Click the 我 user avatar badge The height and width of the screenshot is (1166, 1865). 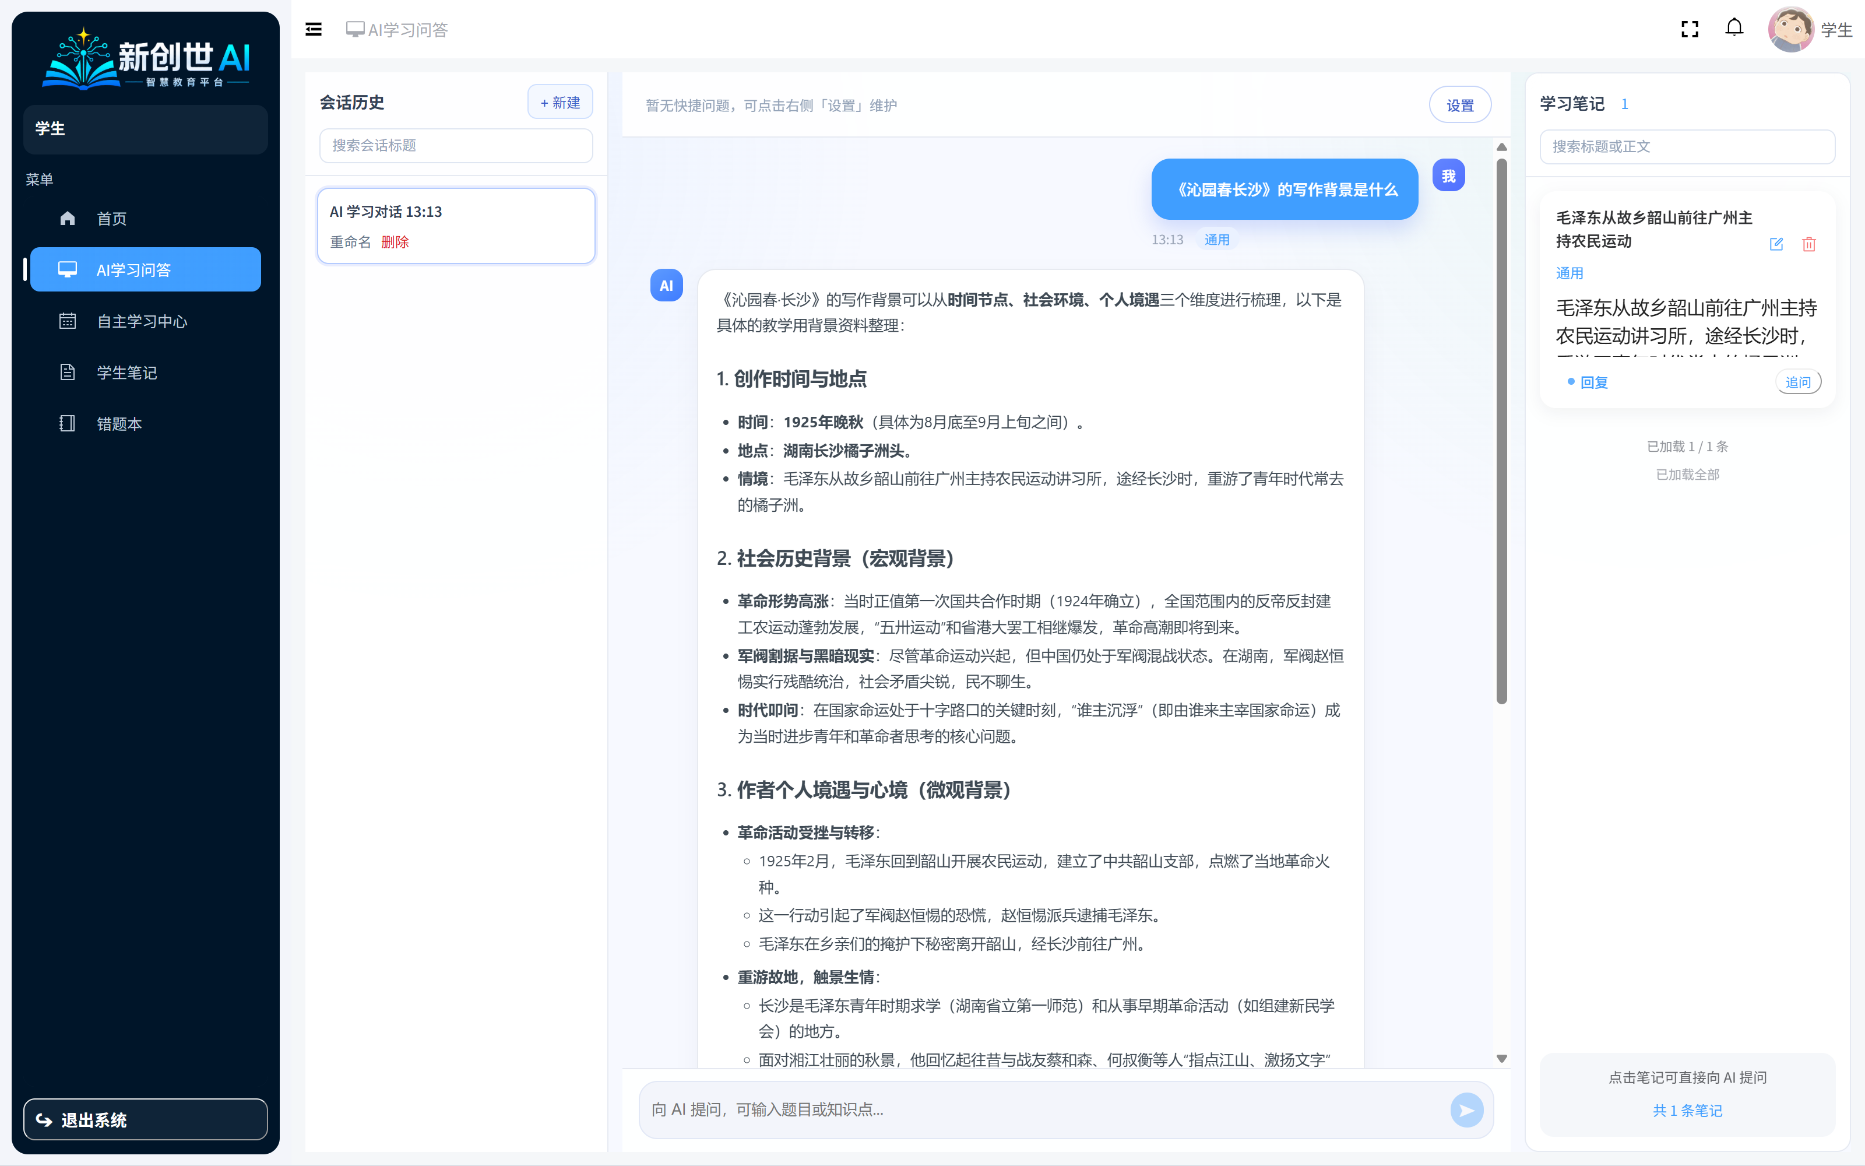pos(1448,176)
